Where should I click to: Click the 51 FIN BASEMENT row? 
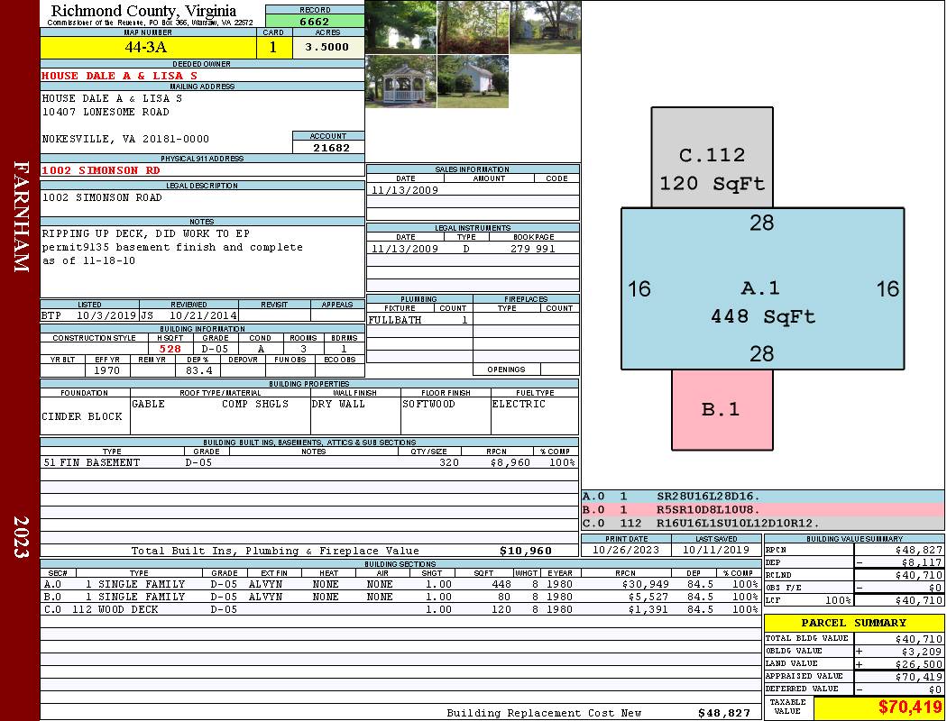point(309,462)
